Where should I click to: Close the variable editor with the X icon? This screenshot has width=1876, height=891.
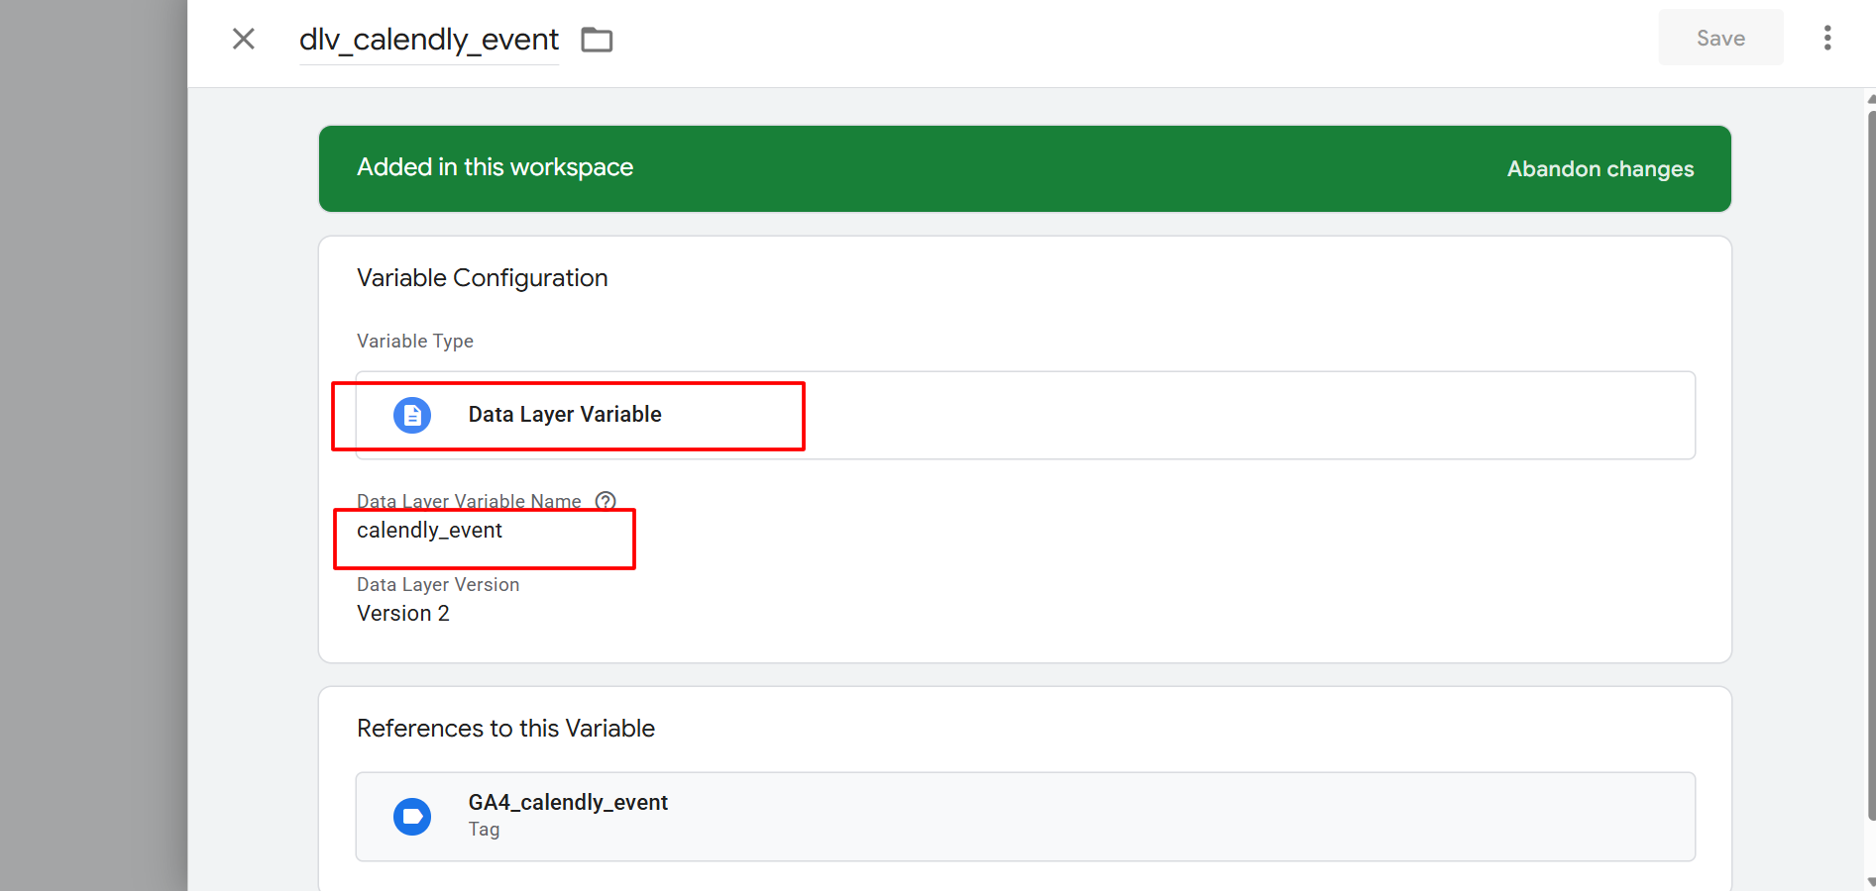pyautogui.click(x=243, y=39)
